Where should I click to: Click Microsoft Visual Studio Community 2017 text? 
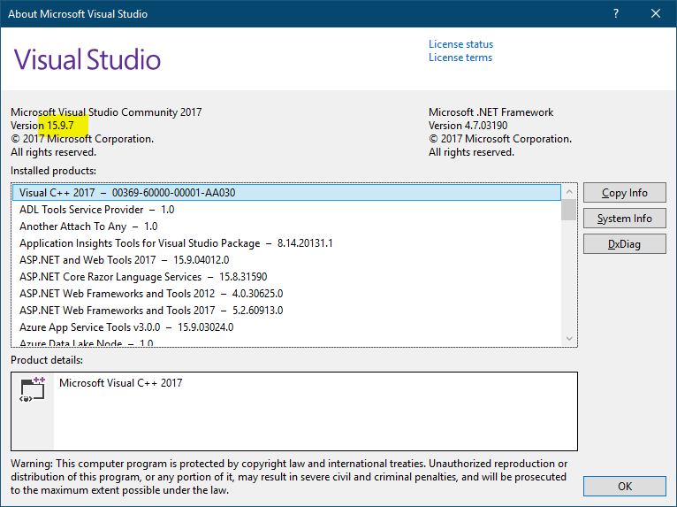click(x=106, y=112)
